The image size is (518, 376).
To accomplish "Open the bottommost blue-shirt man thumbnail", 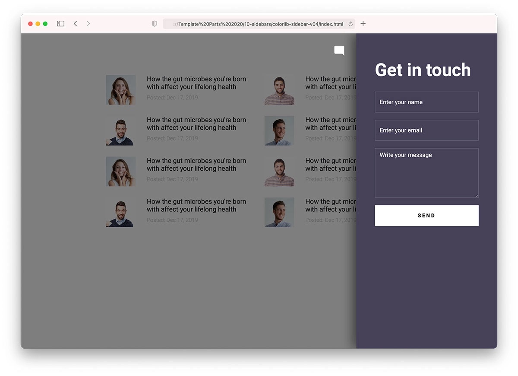I will pyautogui.click(x=279, y=212).
